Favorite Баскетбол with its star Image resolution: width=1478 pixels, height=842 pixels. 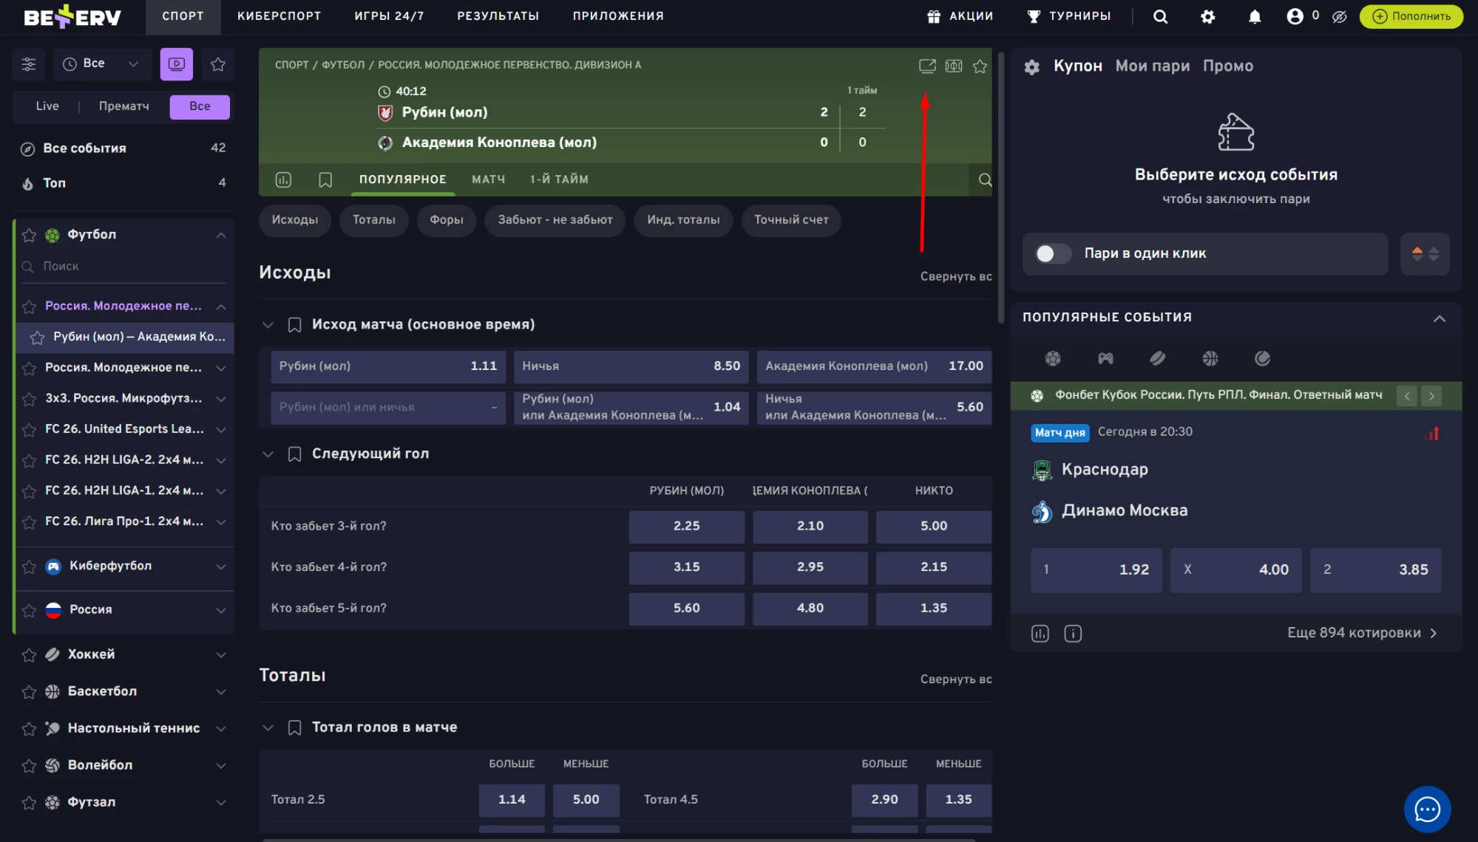(x=29, y=691)
